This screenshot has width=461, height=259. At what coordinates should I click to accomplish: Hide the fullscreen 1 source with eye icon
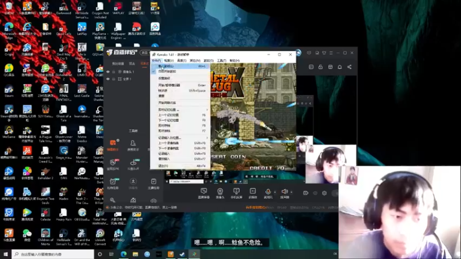(x=108, y=79)
